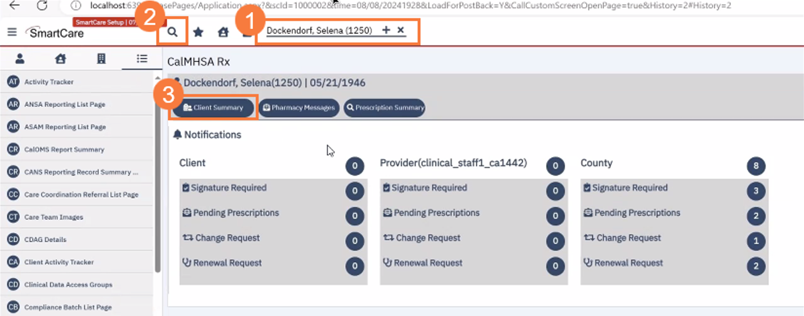Click the Client Summary button
804x316 pixels.
tap(214, 107)
